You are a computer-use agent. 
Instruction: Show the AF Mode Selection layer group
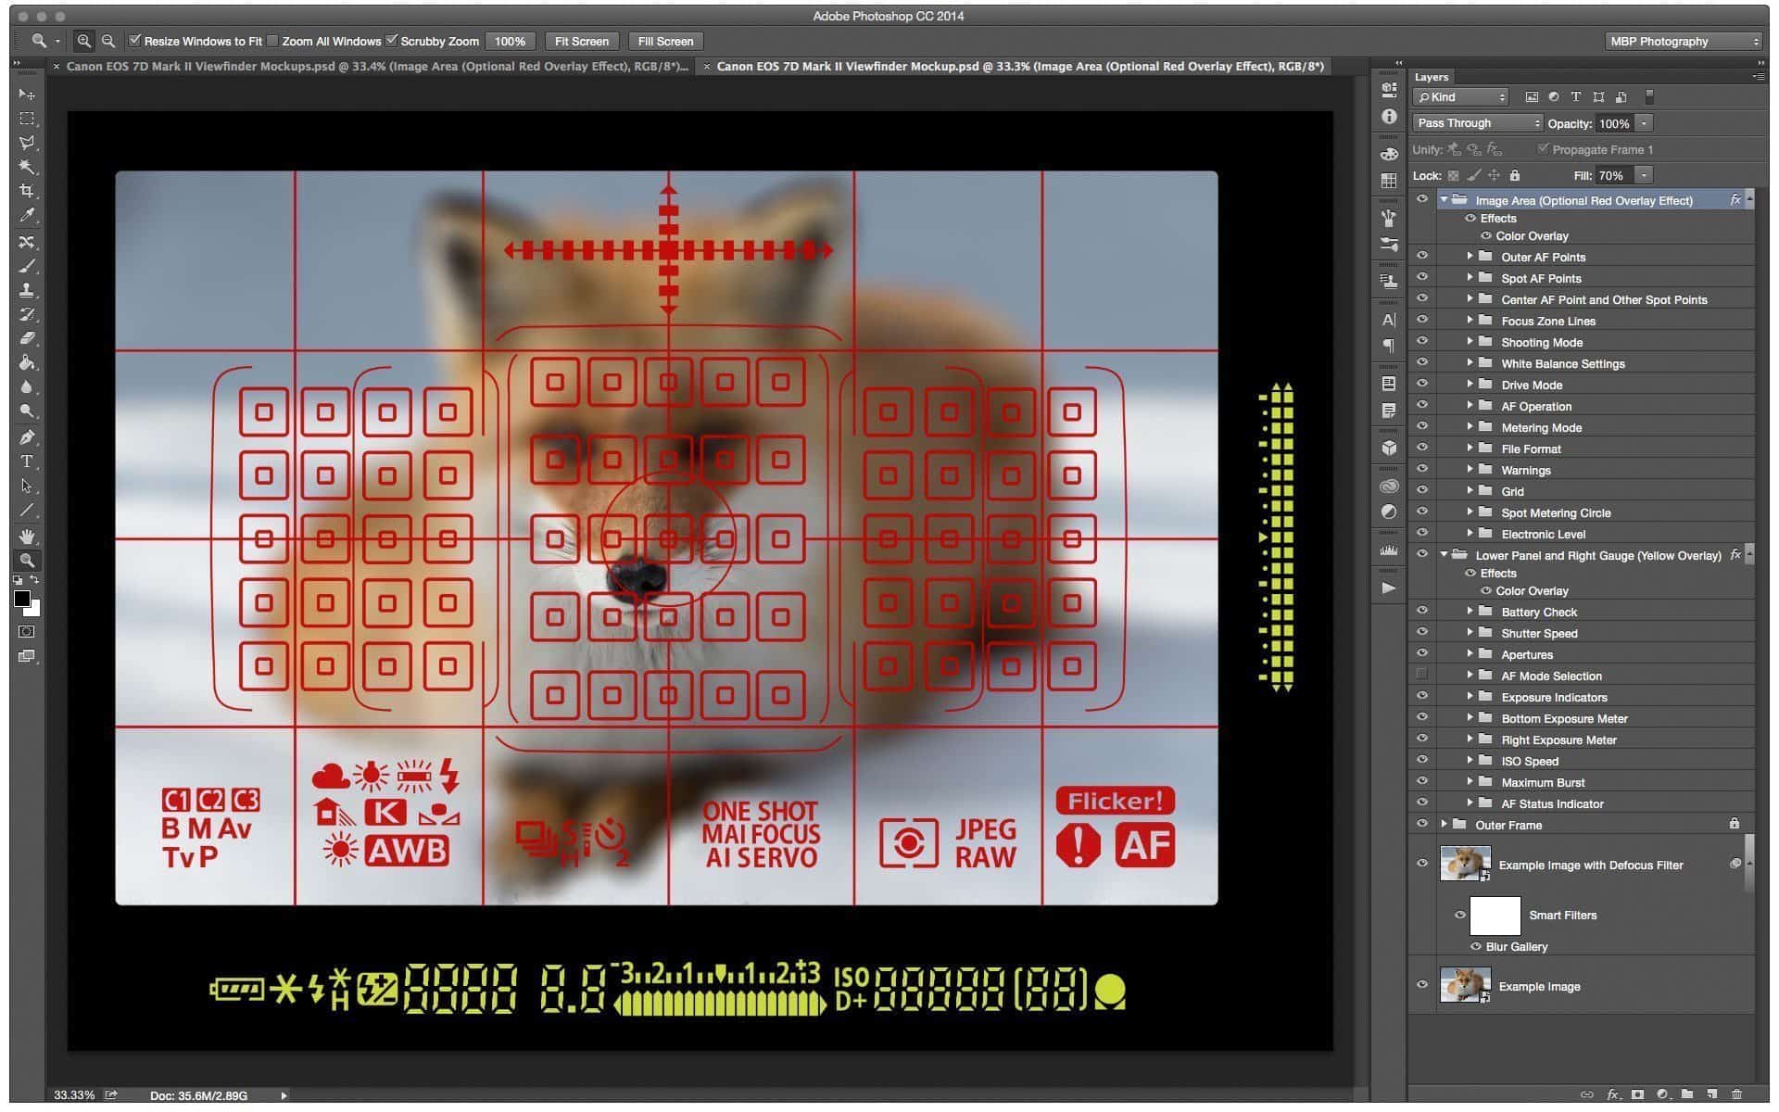1422,676
